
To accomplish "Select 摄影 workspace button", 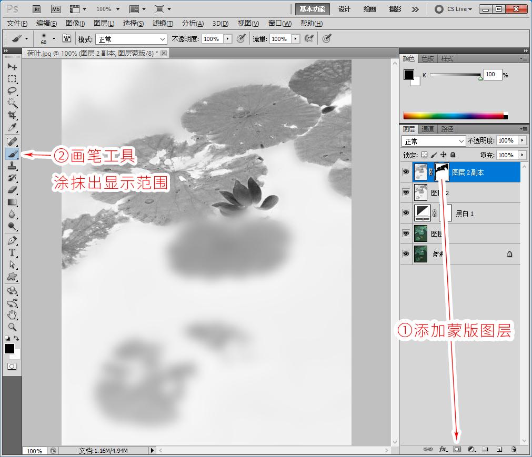I will click(395, 9).
